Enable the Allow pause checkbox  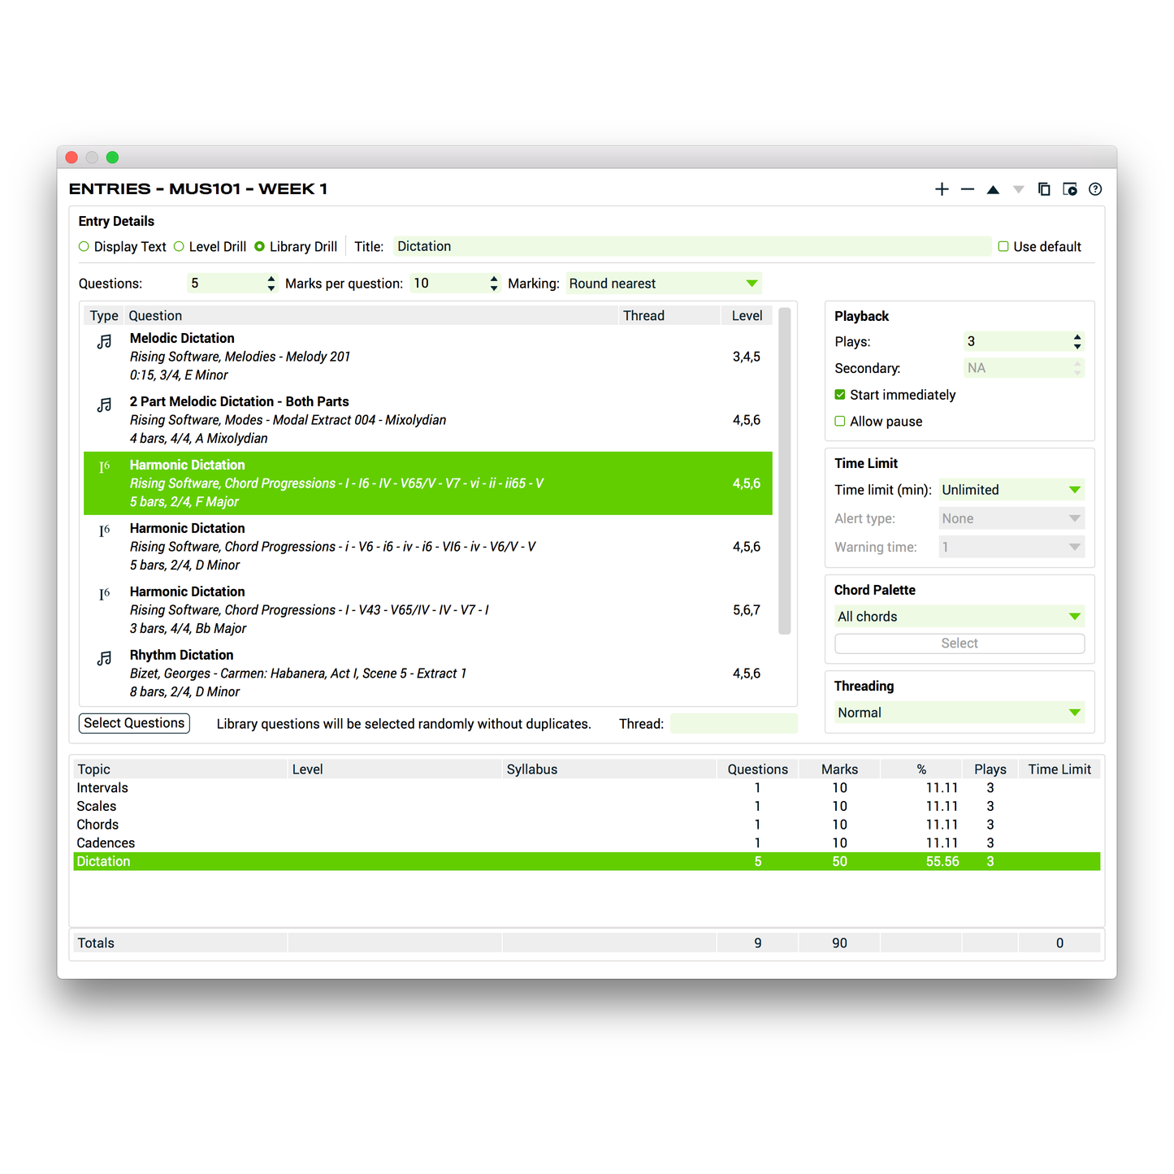[839, 421]
